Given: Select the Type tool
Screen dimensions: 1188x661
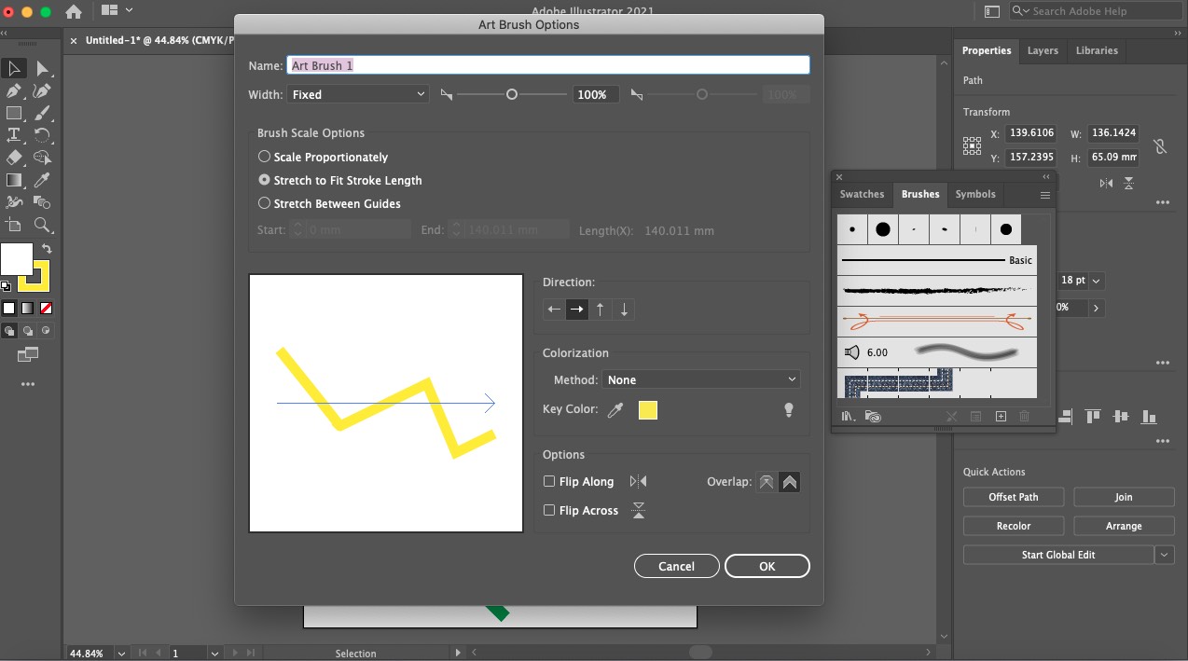Looking at the screenshot, I should click(x=14, y=135).
